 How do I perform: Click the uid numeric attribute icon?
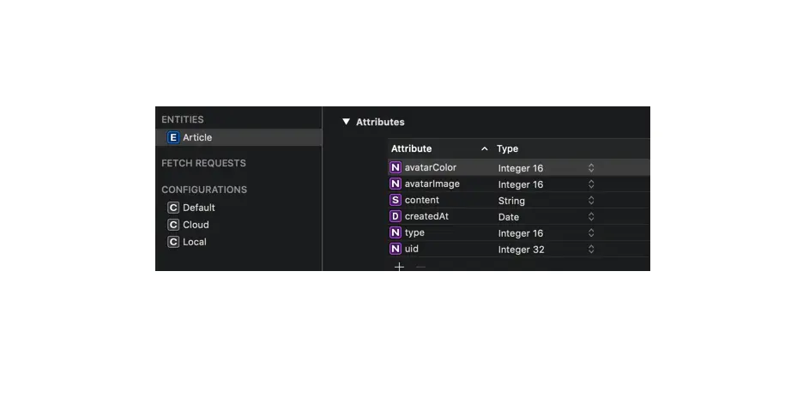point(396,249)
